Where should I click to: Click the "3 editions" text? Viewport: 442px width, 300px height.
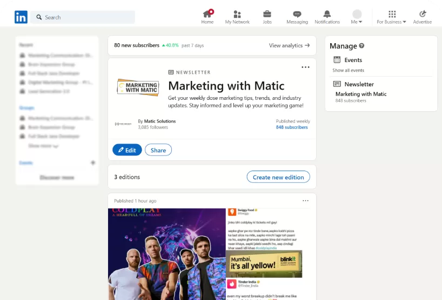tap(127, 177)
